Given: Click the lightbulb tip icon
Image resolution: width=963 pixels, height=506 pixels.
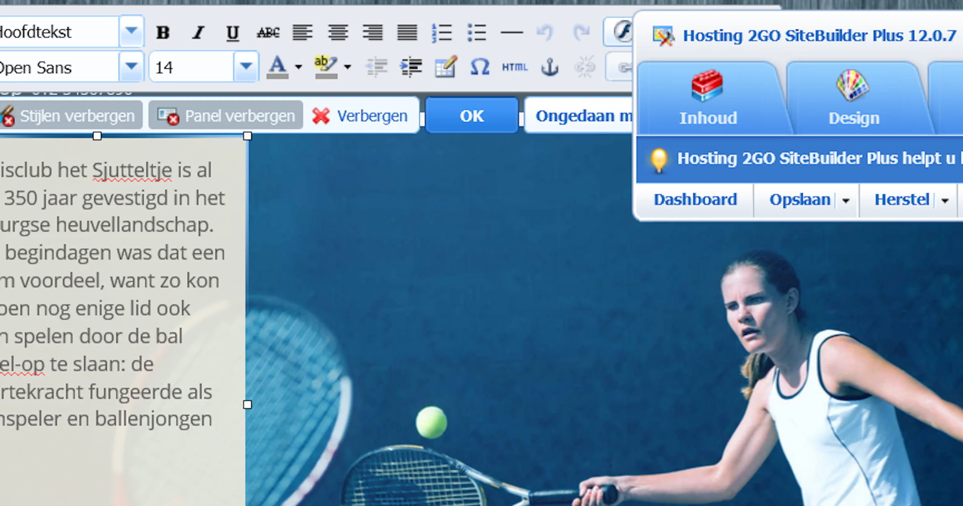Looking at the screenshot, I should pos(658,160).
